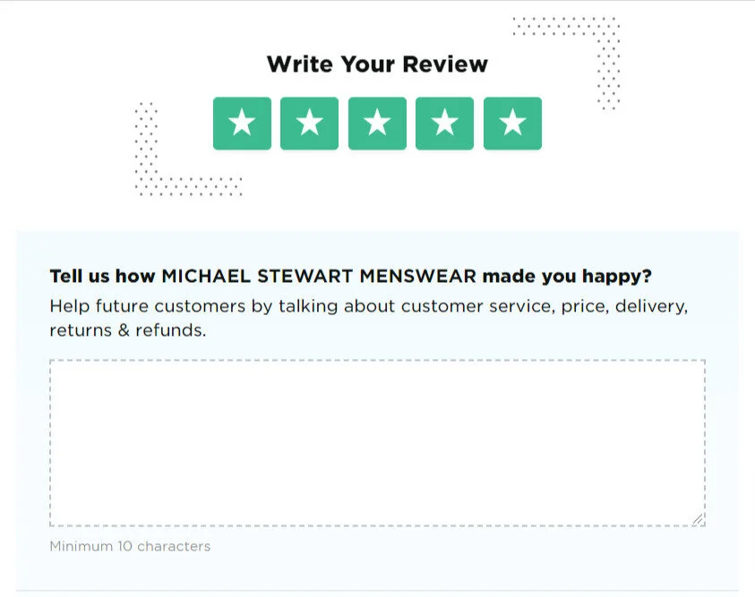Select the second star rating
755x597 pixels.
pos(309,123)
